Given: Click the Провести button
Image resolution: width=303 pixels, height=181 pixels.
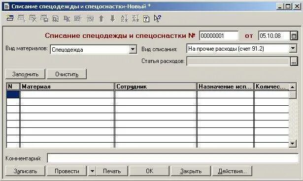Looking at the screenshot, I should tap(67, 171).
